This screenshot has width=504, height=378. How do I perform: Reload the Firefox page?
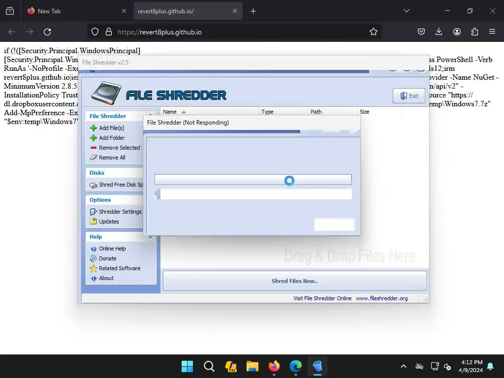47,32
